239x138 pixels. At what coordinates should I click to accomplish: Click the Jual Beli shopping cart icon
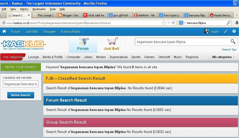(113, 41)
